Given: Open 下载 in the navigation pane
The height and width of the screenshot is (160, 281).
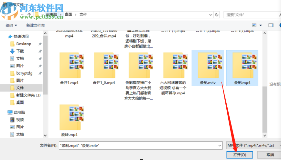Looking at the screenshot, I should 20,51.
